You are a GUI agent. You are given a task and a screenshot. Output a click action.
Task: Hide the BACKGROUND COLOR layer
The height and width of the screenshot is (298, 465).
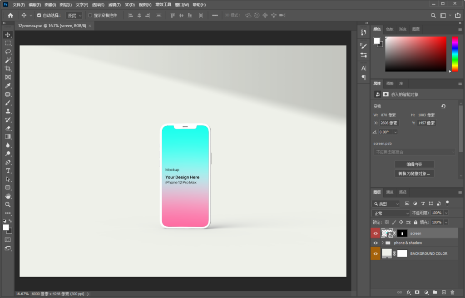pyautogui.click(x=376, y=253)
